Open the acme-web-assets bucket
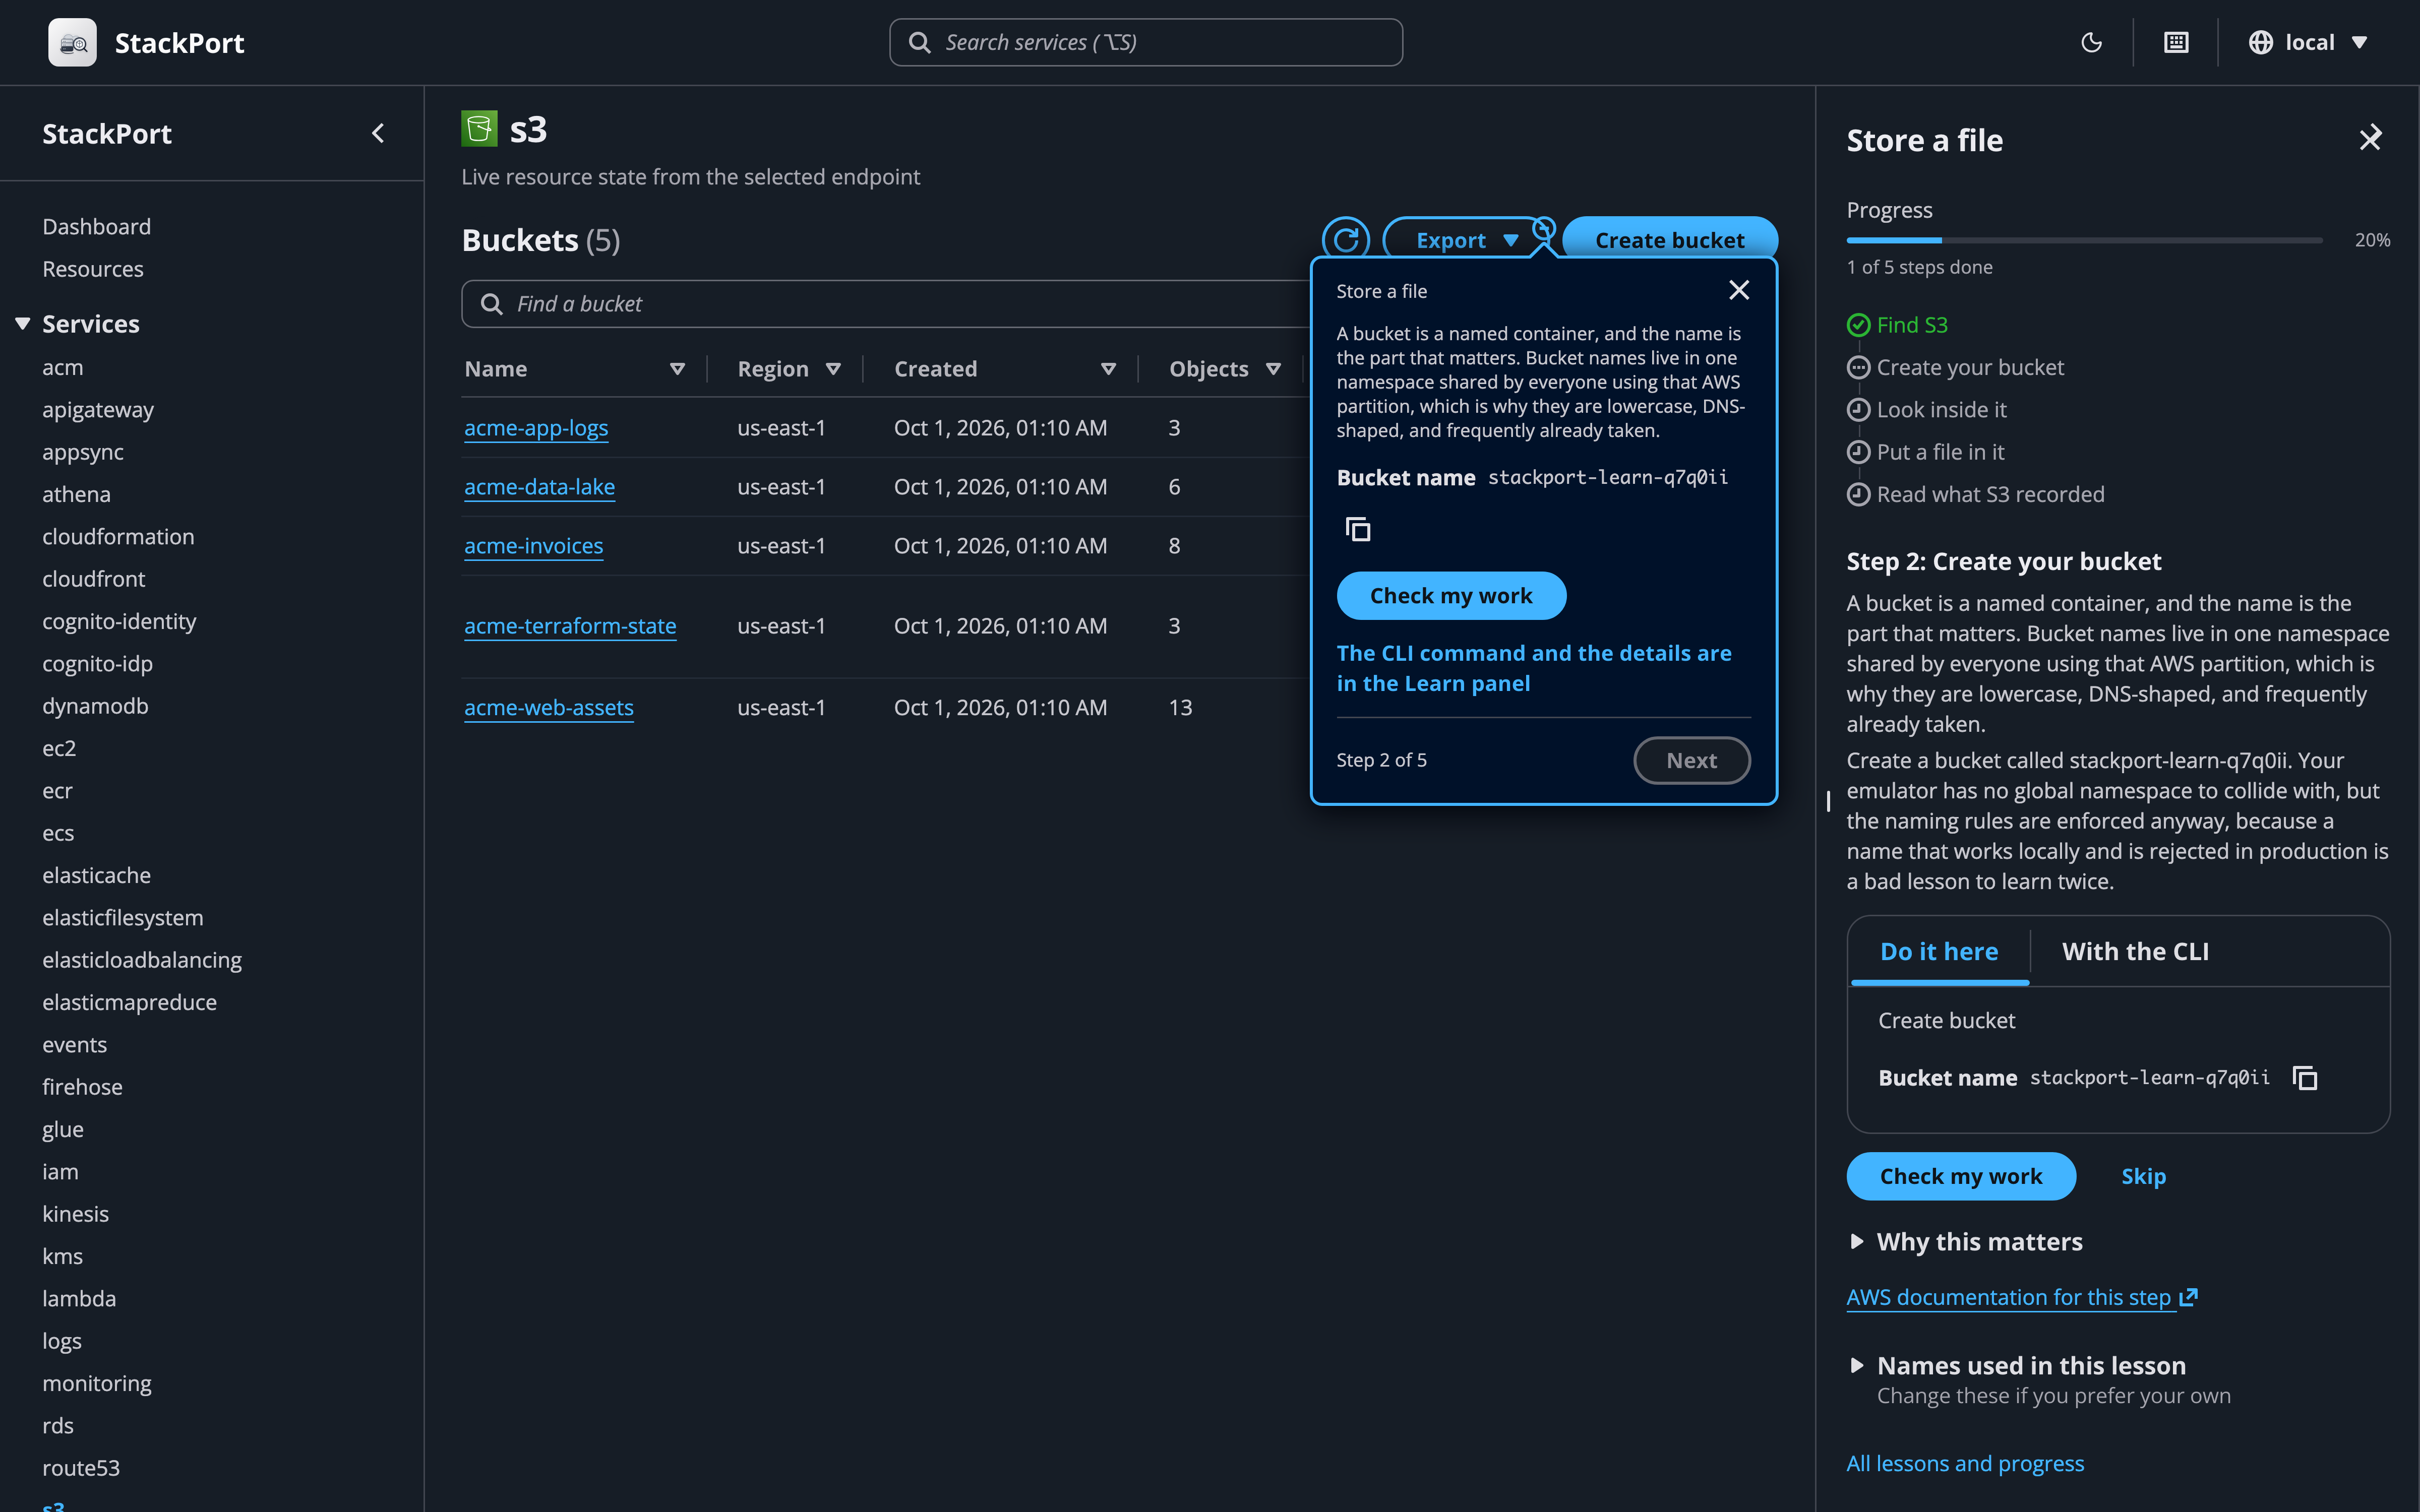This screenshot has height=1512, width=2420. (x=549, y=708)
